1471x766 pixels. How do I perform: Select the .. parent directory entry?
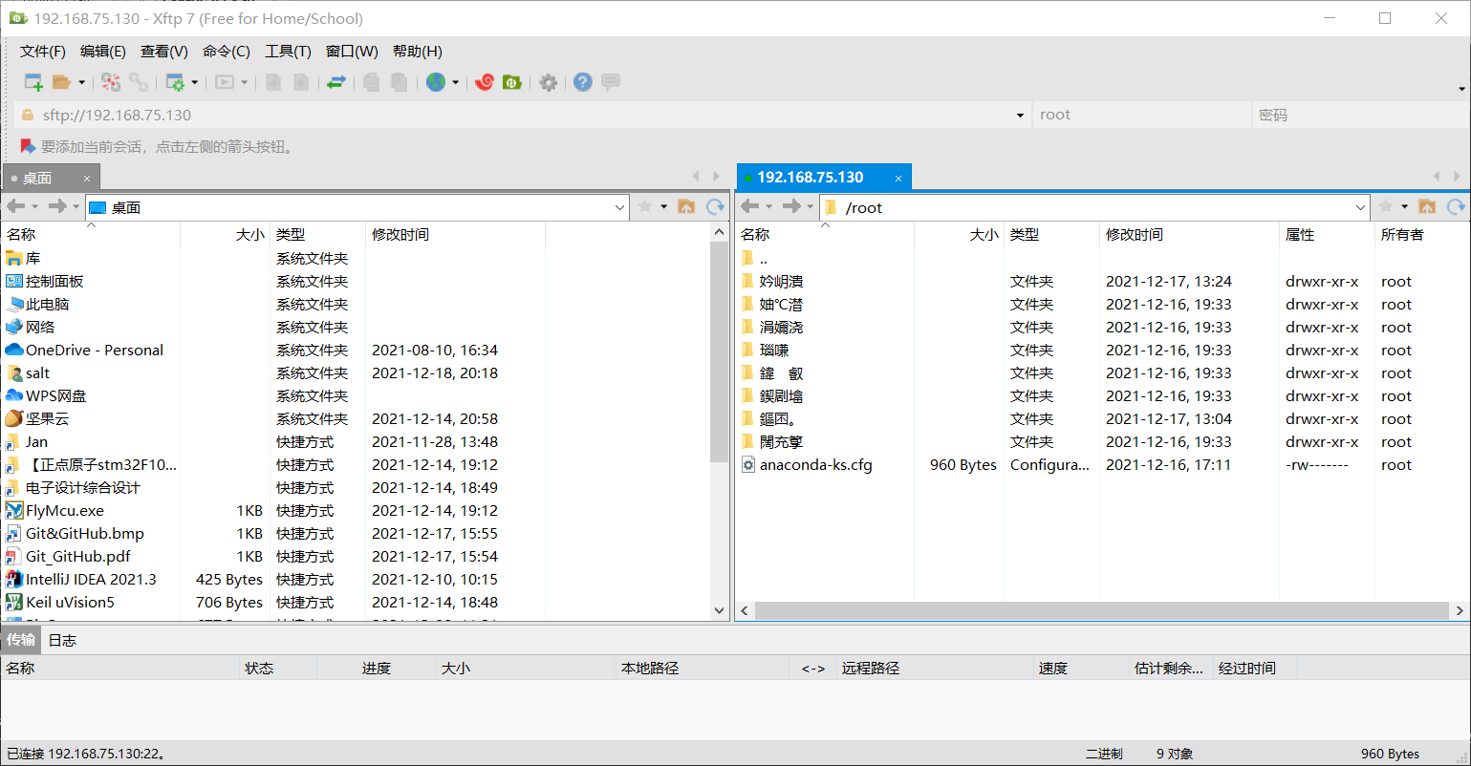tap(763, 259)
